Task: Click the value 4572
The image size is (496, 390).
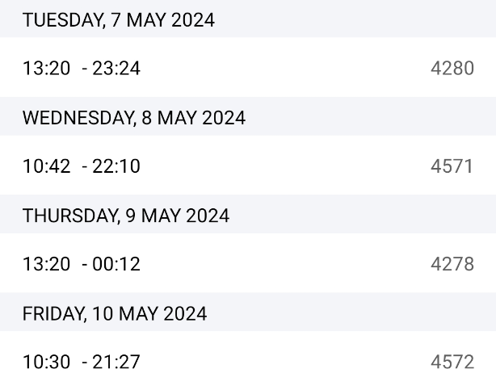Action: pyautogui.click(x=452, y=362)
